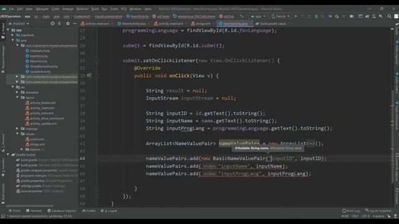Toggle the fold marker at line 31
Image resolution: width=399 pixels, height=224 pixels.
tap(97, 60)
